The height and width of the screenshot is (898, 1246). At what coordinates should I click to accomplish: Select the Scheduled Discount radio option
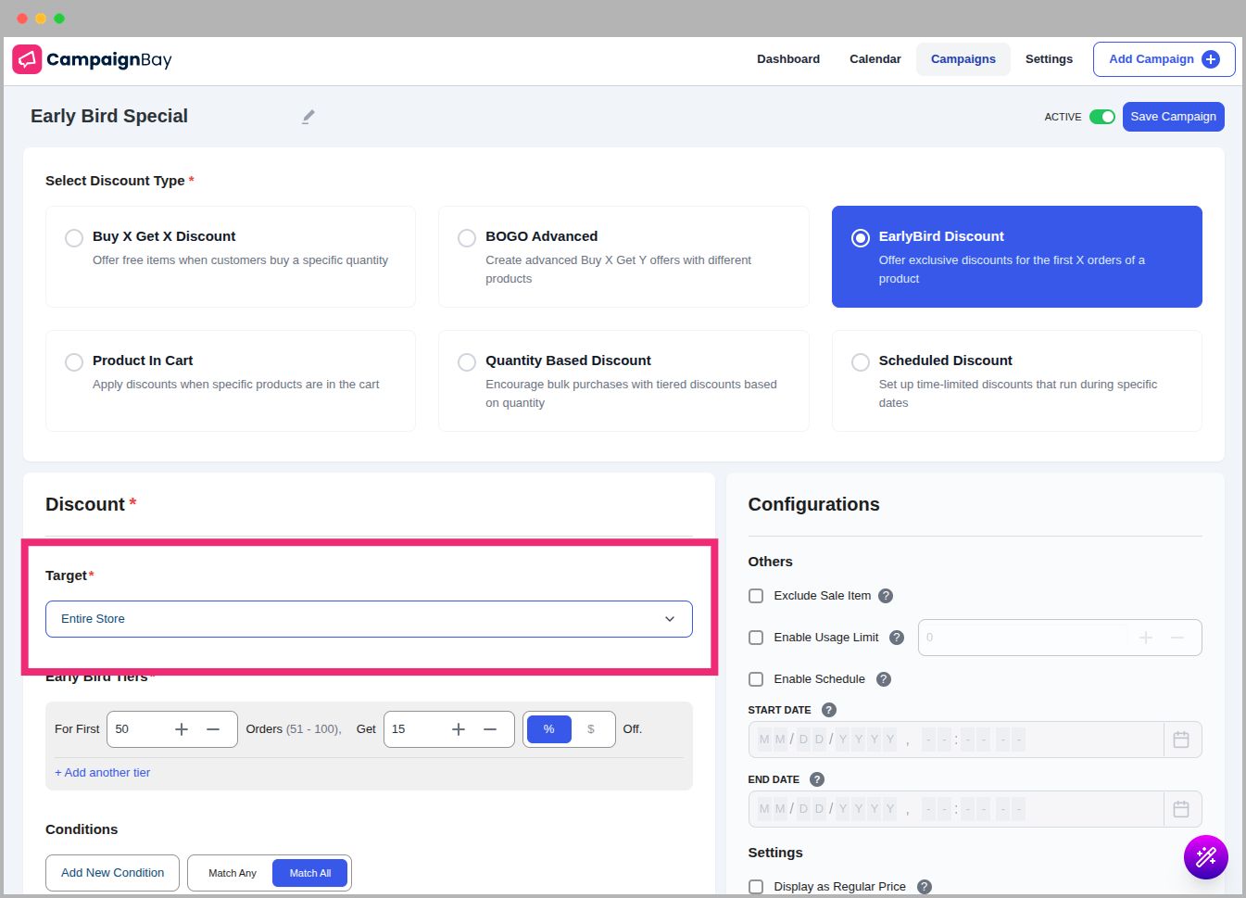click(861, 361)
